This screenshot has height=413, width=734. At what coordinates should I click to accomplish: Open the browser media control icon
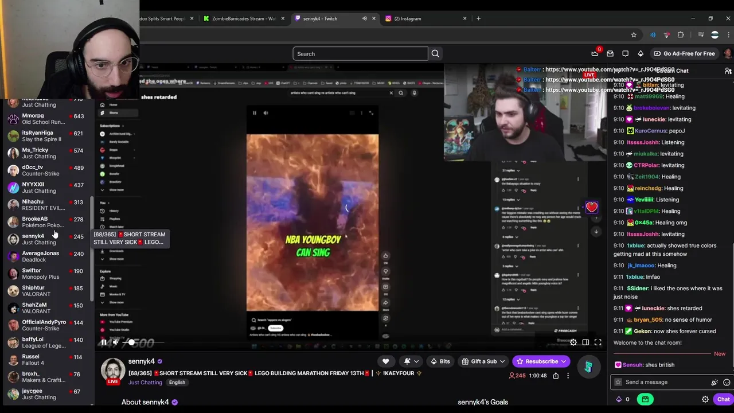click(701, 35)
